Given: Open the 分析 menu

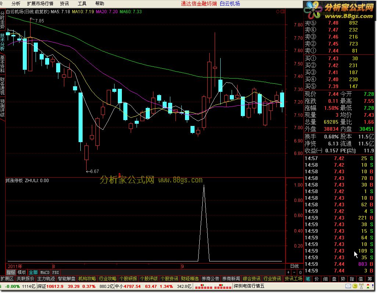Looking at the screenshot, I should (16, 4).
